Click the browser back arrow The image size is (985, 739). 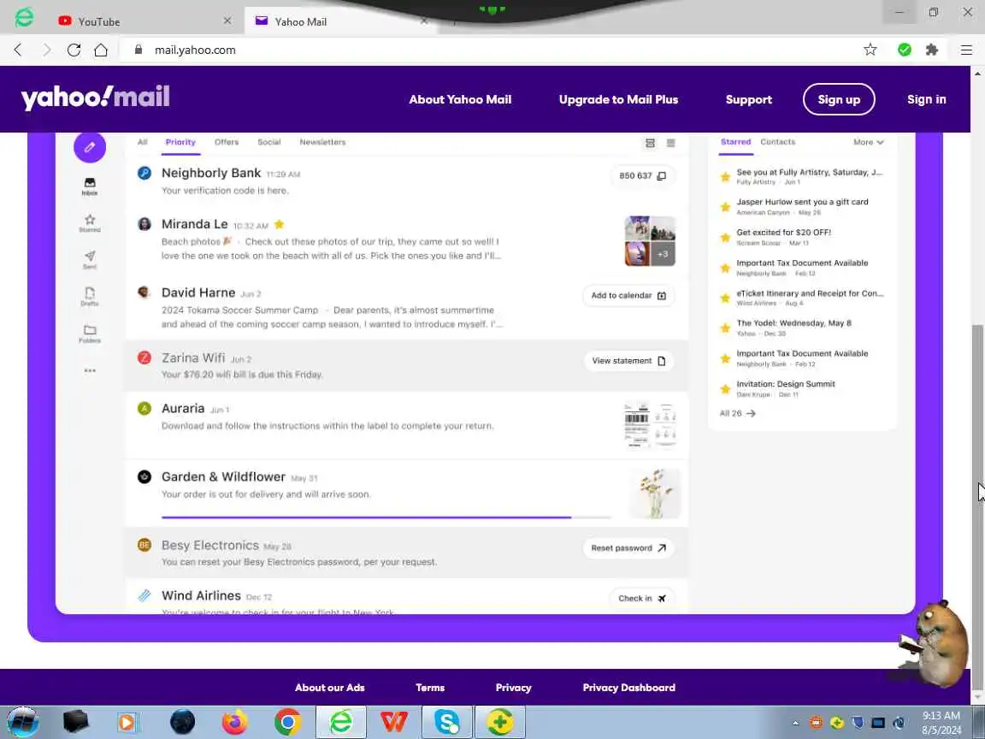point(18,50)
